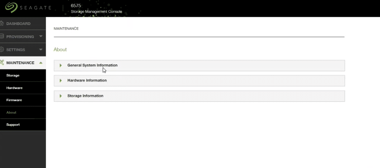The image size is (380, 168).
Task: Open the Firmware submenu item
Action: (x=23, y=100)
